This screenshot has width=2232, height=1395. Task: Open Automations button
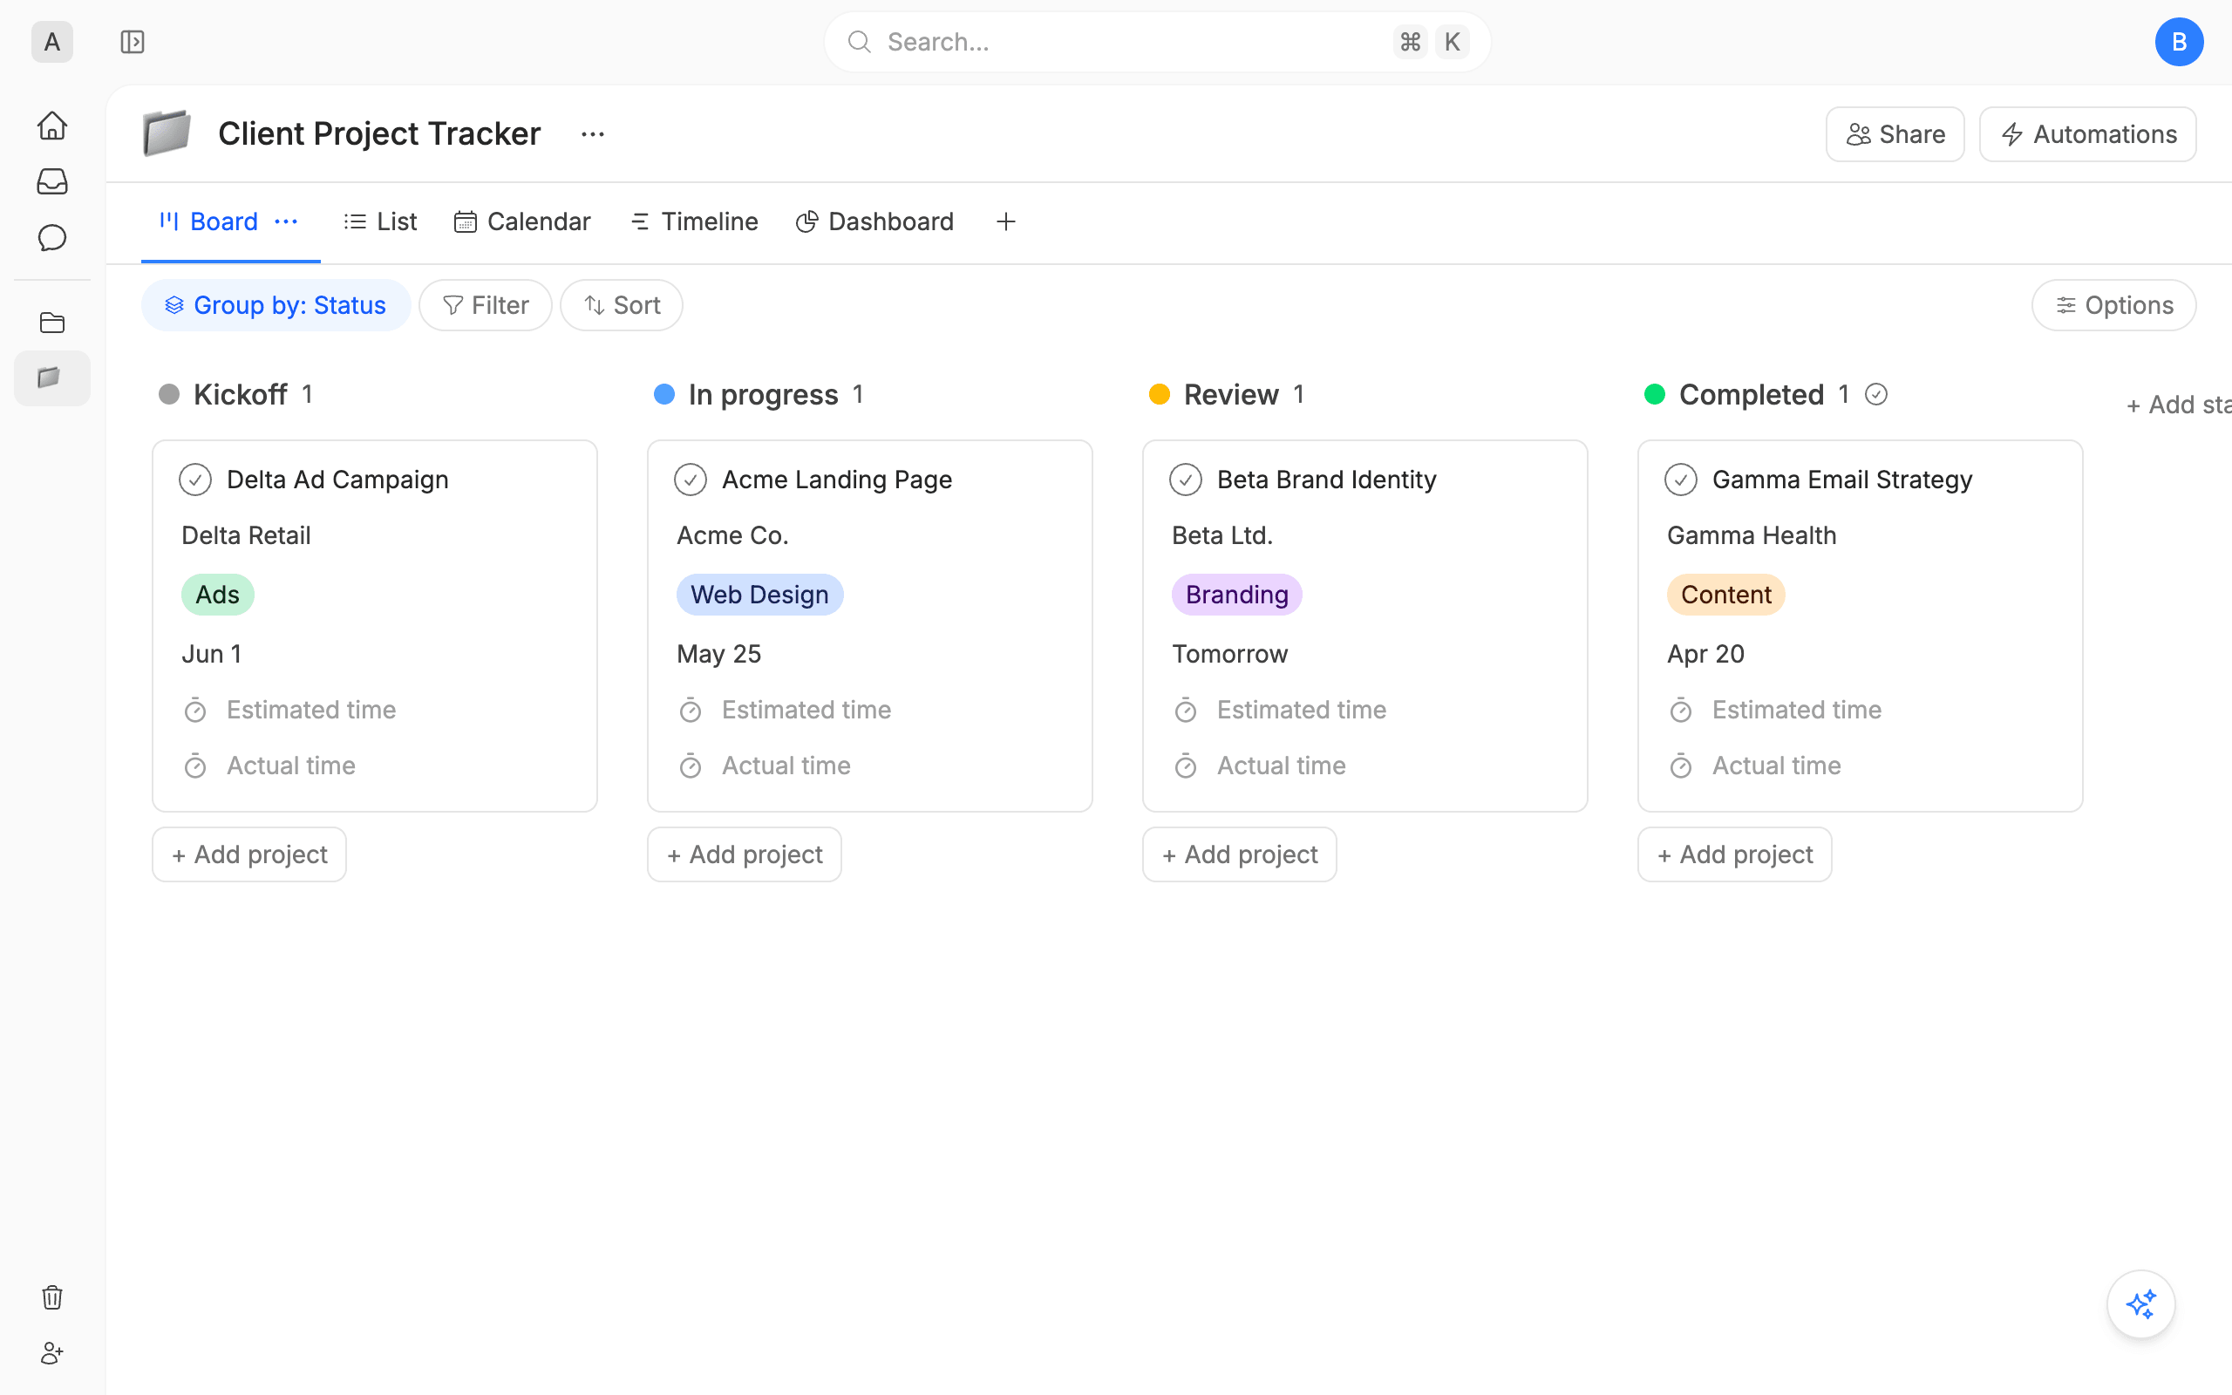[2088, 134]
